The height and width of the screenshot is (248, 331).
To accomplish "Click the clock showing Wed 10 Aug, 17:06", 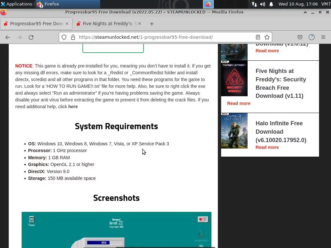I will 298,4.
